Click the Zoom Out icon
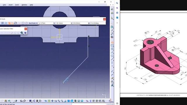187x105 pixels. tap(62, 101)
